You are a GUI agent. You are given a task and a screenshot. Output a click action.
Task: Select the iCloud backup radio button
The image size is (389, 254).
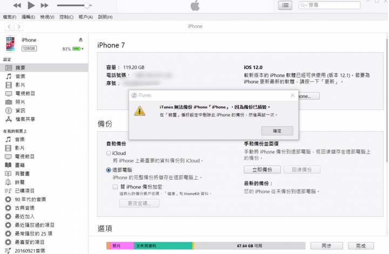109,153
